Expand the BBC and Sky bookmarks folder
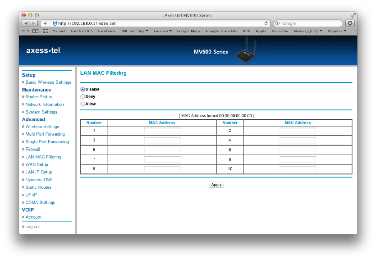Screen dimensions: 376x260 point(135,31)
